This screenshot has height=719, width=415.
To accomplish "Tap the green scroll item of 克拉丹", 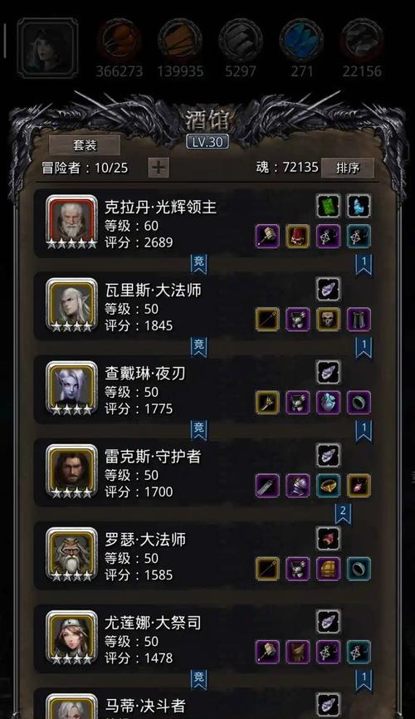I will (x=329, y=206).
